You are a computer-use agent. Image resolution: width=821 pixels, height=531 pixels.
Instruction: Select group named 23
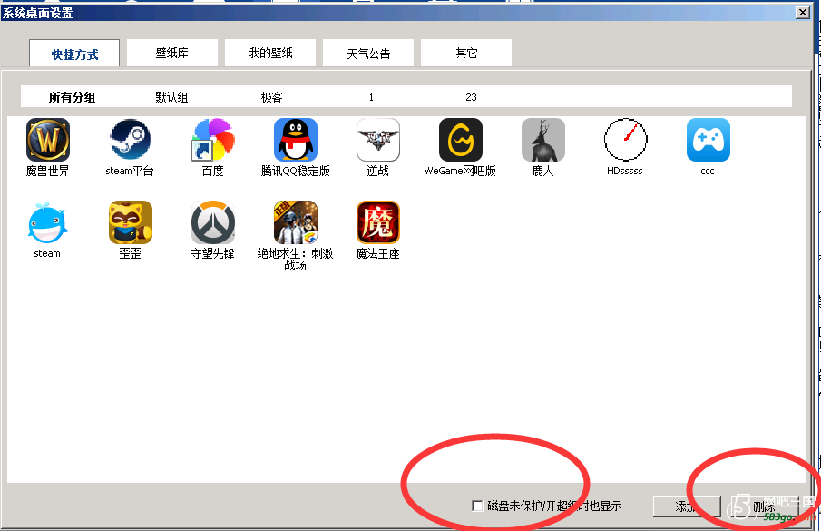click(471, 97)
